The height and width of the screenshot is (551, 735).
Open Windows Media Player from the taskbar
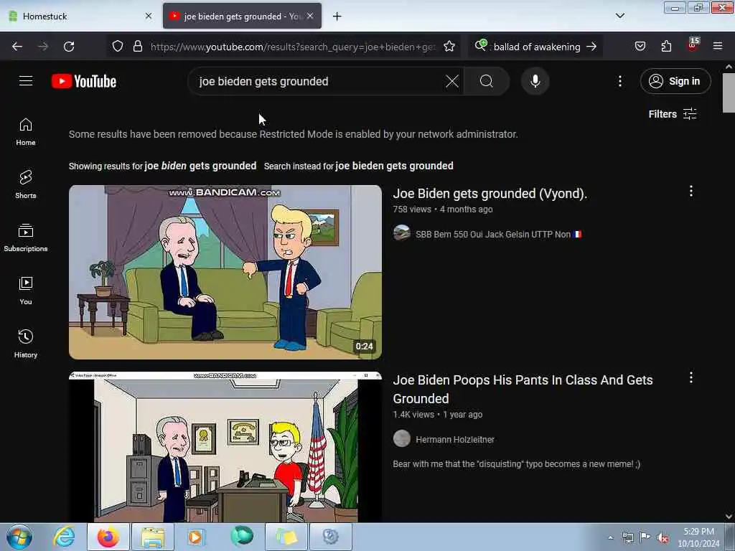[196, 537]
